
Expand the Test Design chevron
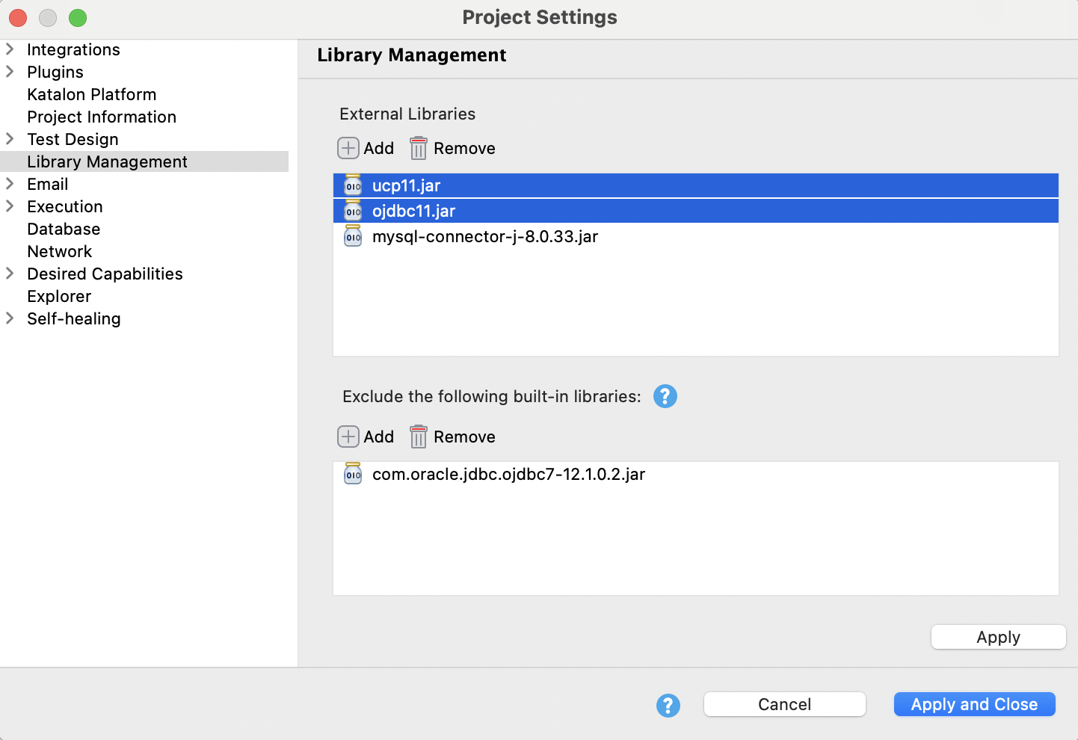pyautogui.click(x=10, y=139)
